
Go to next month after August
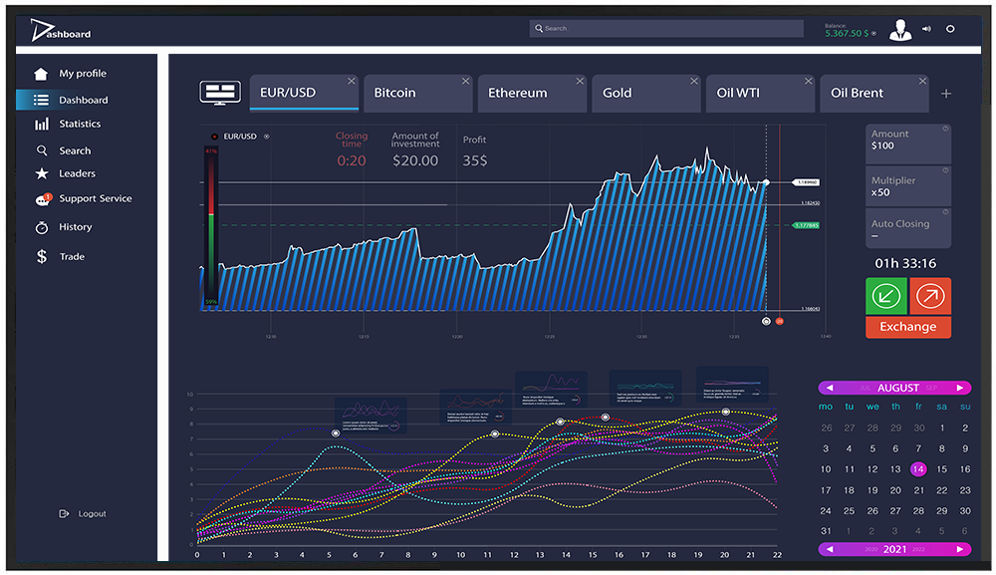pyautogui.click(x=959, y=388)
